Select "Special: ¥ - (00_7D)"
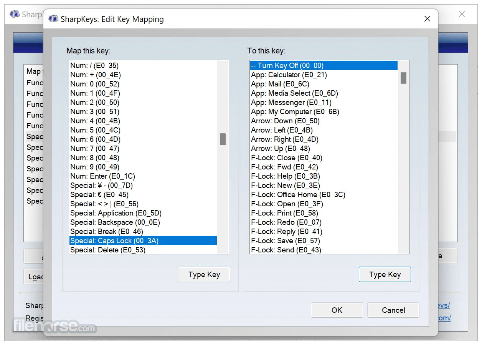This screenshot has width=482, height=345. 143,185
